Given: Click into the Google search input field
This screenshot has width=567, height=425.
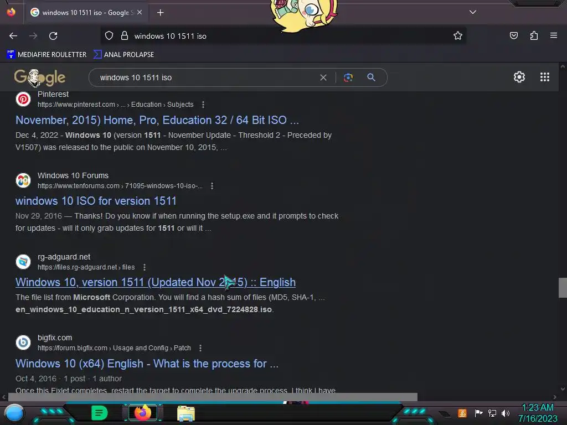Looking at the screenshot, I should pyautogui.click(x=206, y=77).
